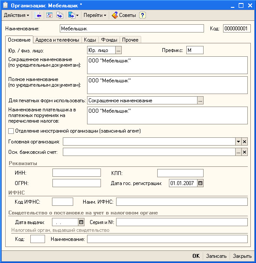Click the Наим. ИФНС input field
256x263 pixels.
pos(182,201)
